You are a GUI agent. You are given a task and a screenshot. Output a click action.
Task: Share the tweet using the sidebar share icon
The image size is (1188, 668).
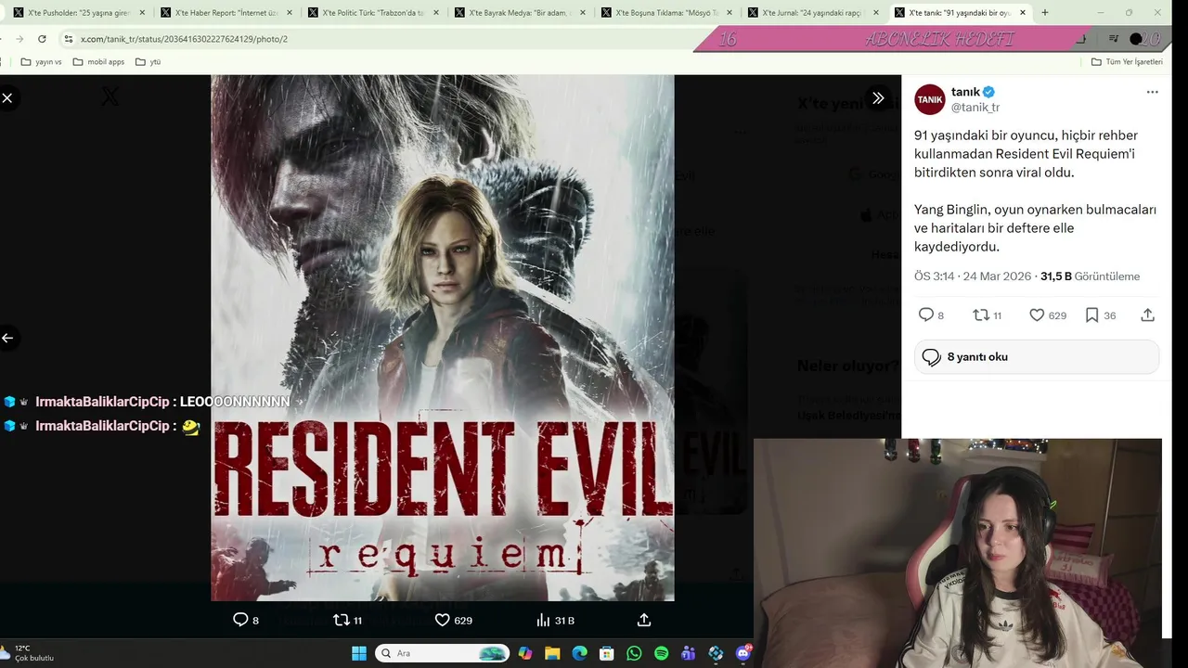(1147, 315)
